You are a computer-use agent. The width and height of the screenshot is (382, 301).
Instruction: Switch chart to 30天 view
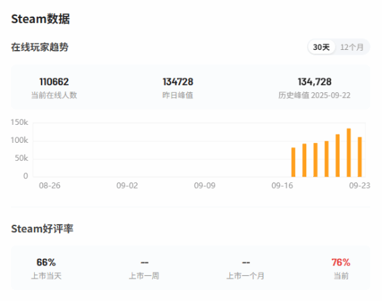pyautogui.click(x=322, y=47)
